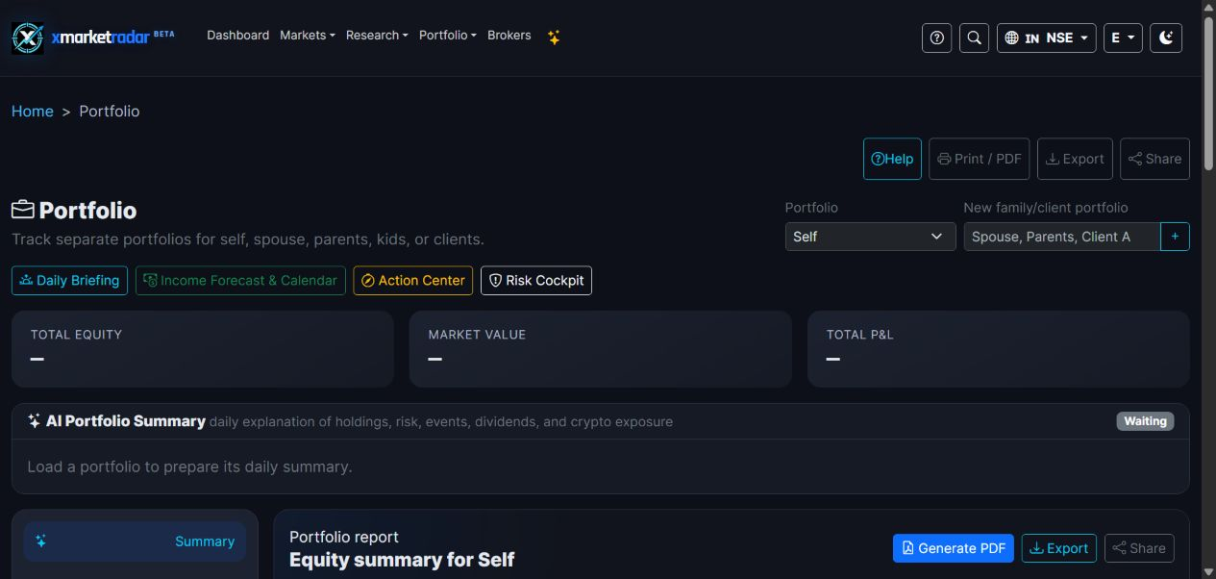Open the Self portfolio dropdown
The height and width of the screenshot is (579, 1216).
(x=871, y=237)
